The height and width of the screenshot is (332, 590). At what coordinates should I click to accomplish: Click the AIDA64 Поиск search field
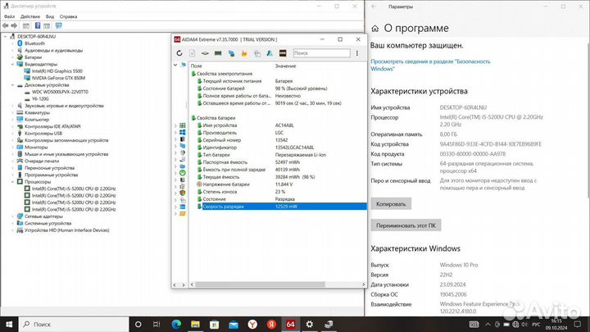pos(322,53)
